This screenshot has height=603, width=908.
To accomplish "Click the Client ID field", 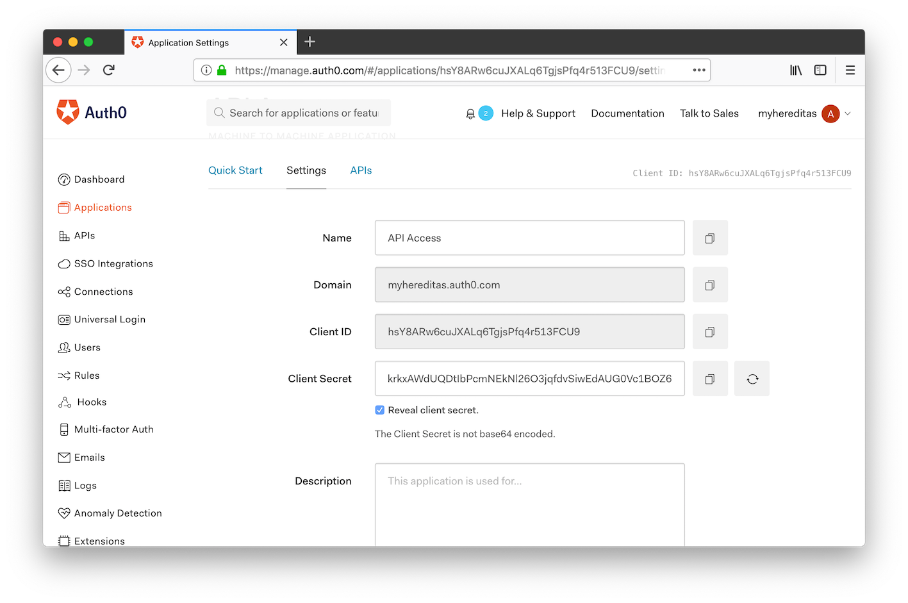I will (530, 331).
